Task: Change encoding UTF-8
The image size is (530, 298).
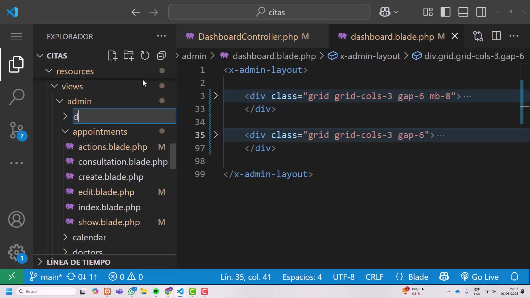Action: 344,277
